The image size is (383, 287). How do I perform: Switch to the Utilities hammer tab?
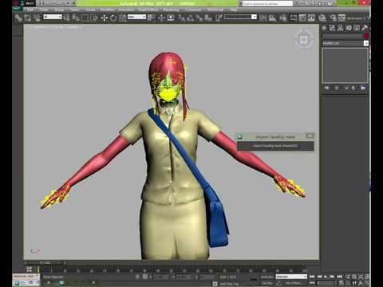(x=365, y=28)
